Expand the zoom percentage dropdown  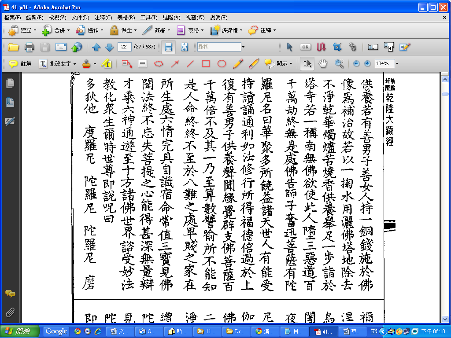pyautogui.click(x=397, y=64)
